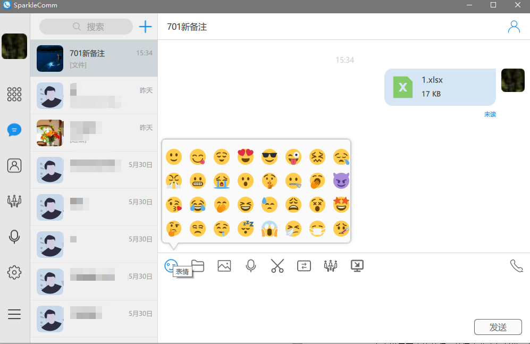Open the emoji picker icon in toolbar
The height and width of the screenshot is (344, 530).
coord(170,265)
